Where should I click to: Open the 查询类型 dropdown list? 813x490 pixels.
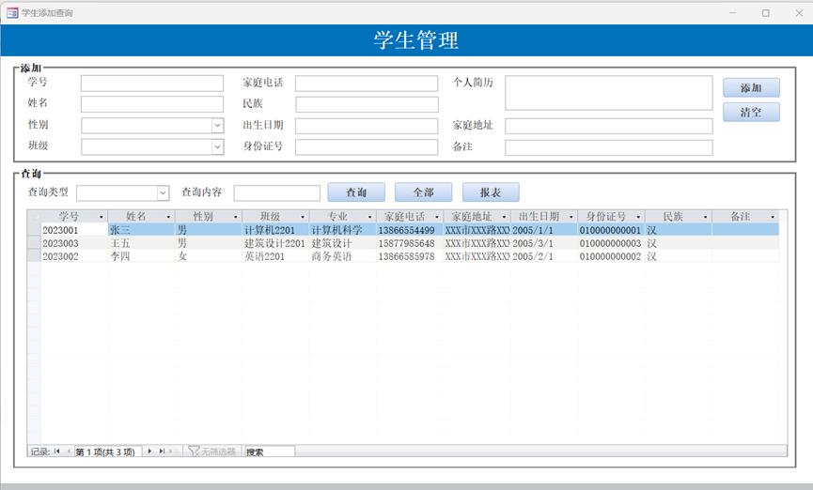click(163, 193)
